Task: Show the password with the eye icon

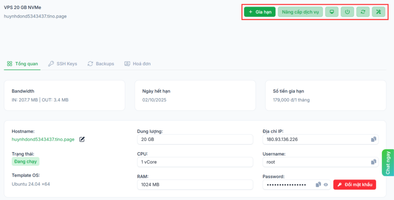Action: (x=326, y=185)
